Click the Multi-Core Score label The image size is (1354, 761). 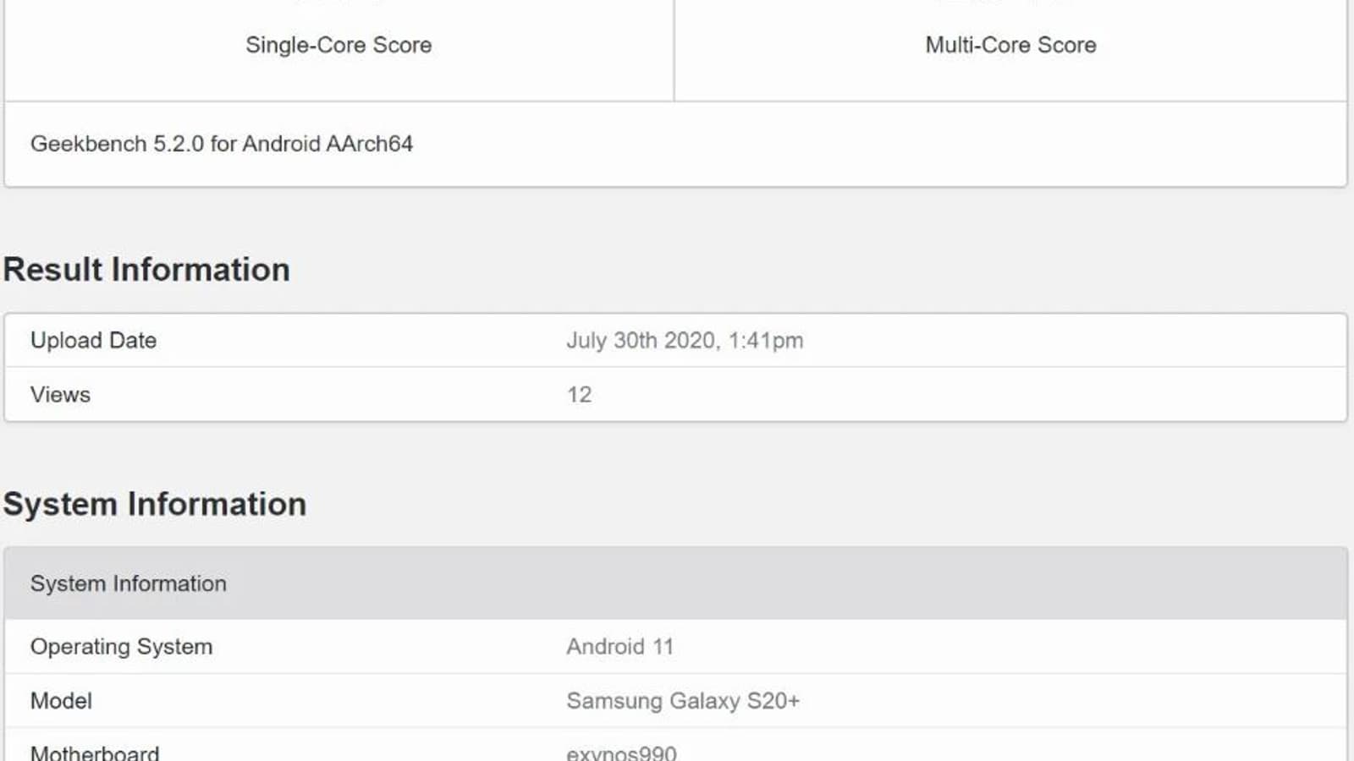pyautogui.click(x=1010, y=45)
